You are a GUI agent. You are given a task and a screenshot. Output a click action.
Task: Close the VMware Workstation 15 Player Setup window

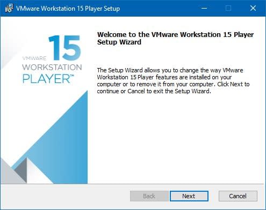253,8
